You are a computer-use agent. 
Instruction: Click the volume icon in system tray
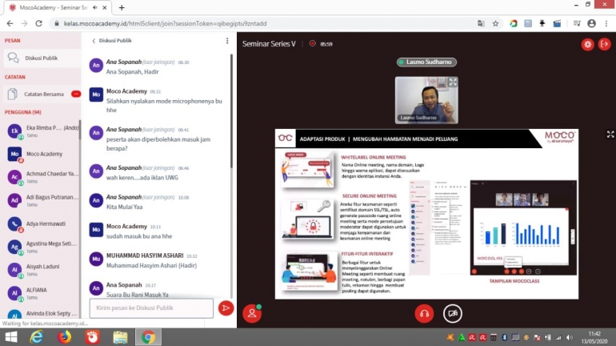[x=570, y=337]
